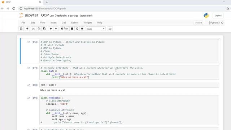Save notebook with the floppy disk icon
Viewport: 231px width, 130px height.
click(x=21, y=29)
